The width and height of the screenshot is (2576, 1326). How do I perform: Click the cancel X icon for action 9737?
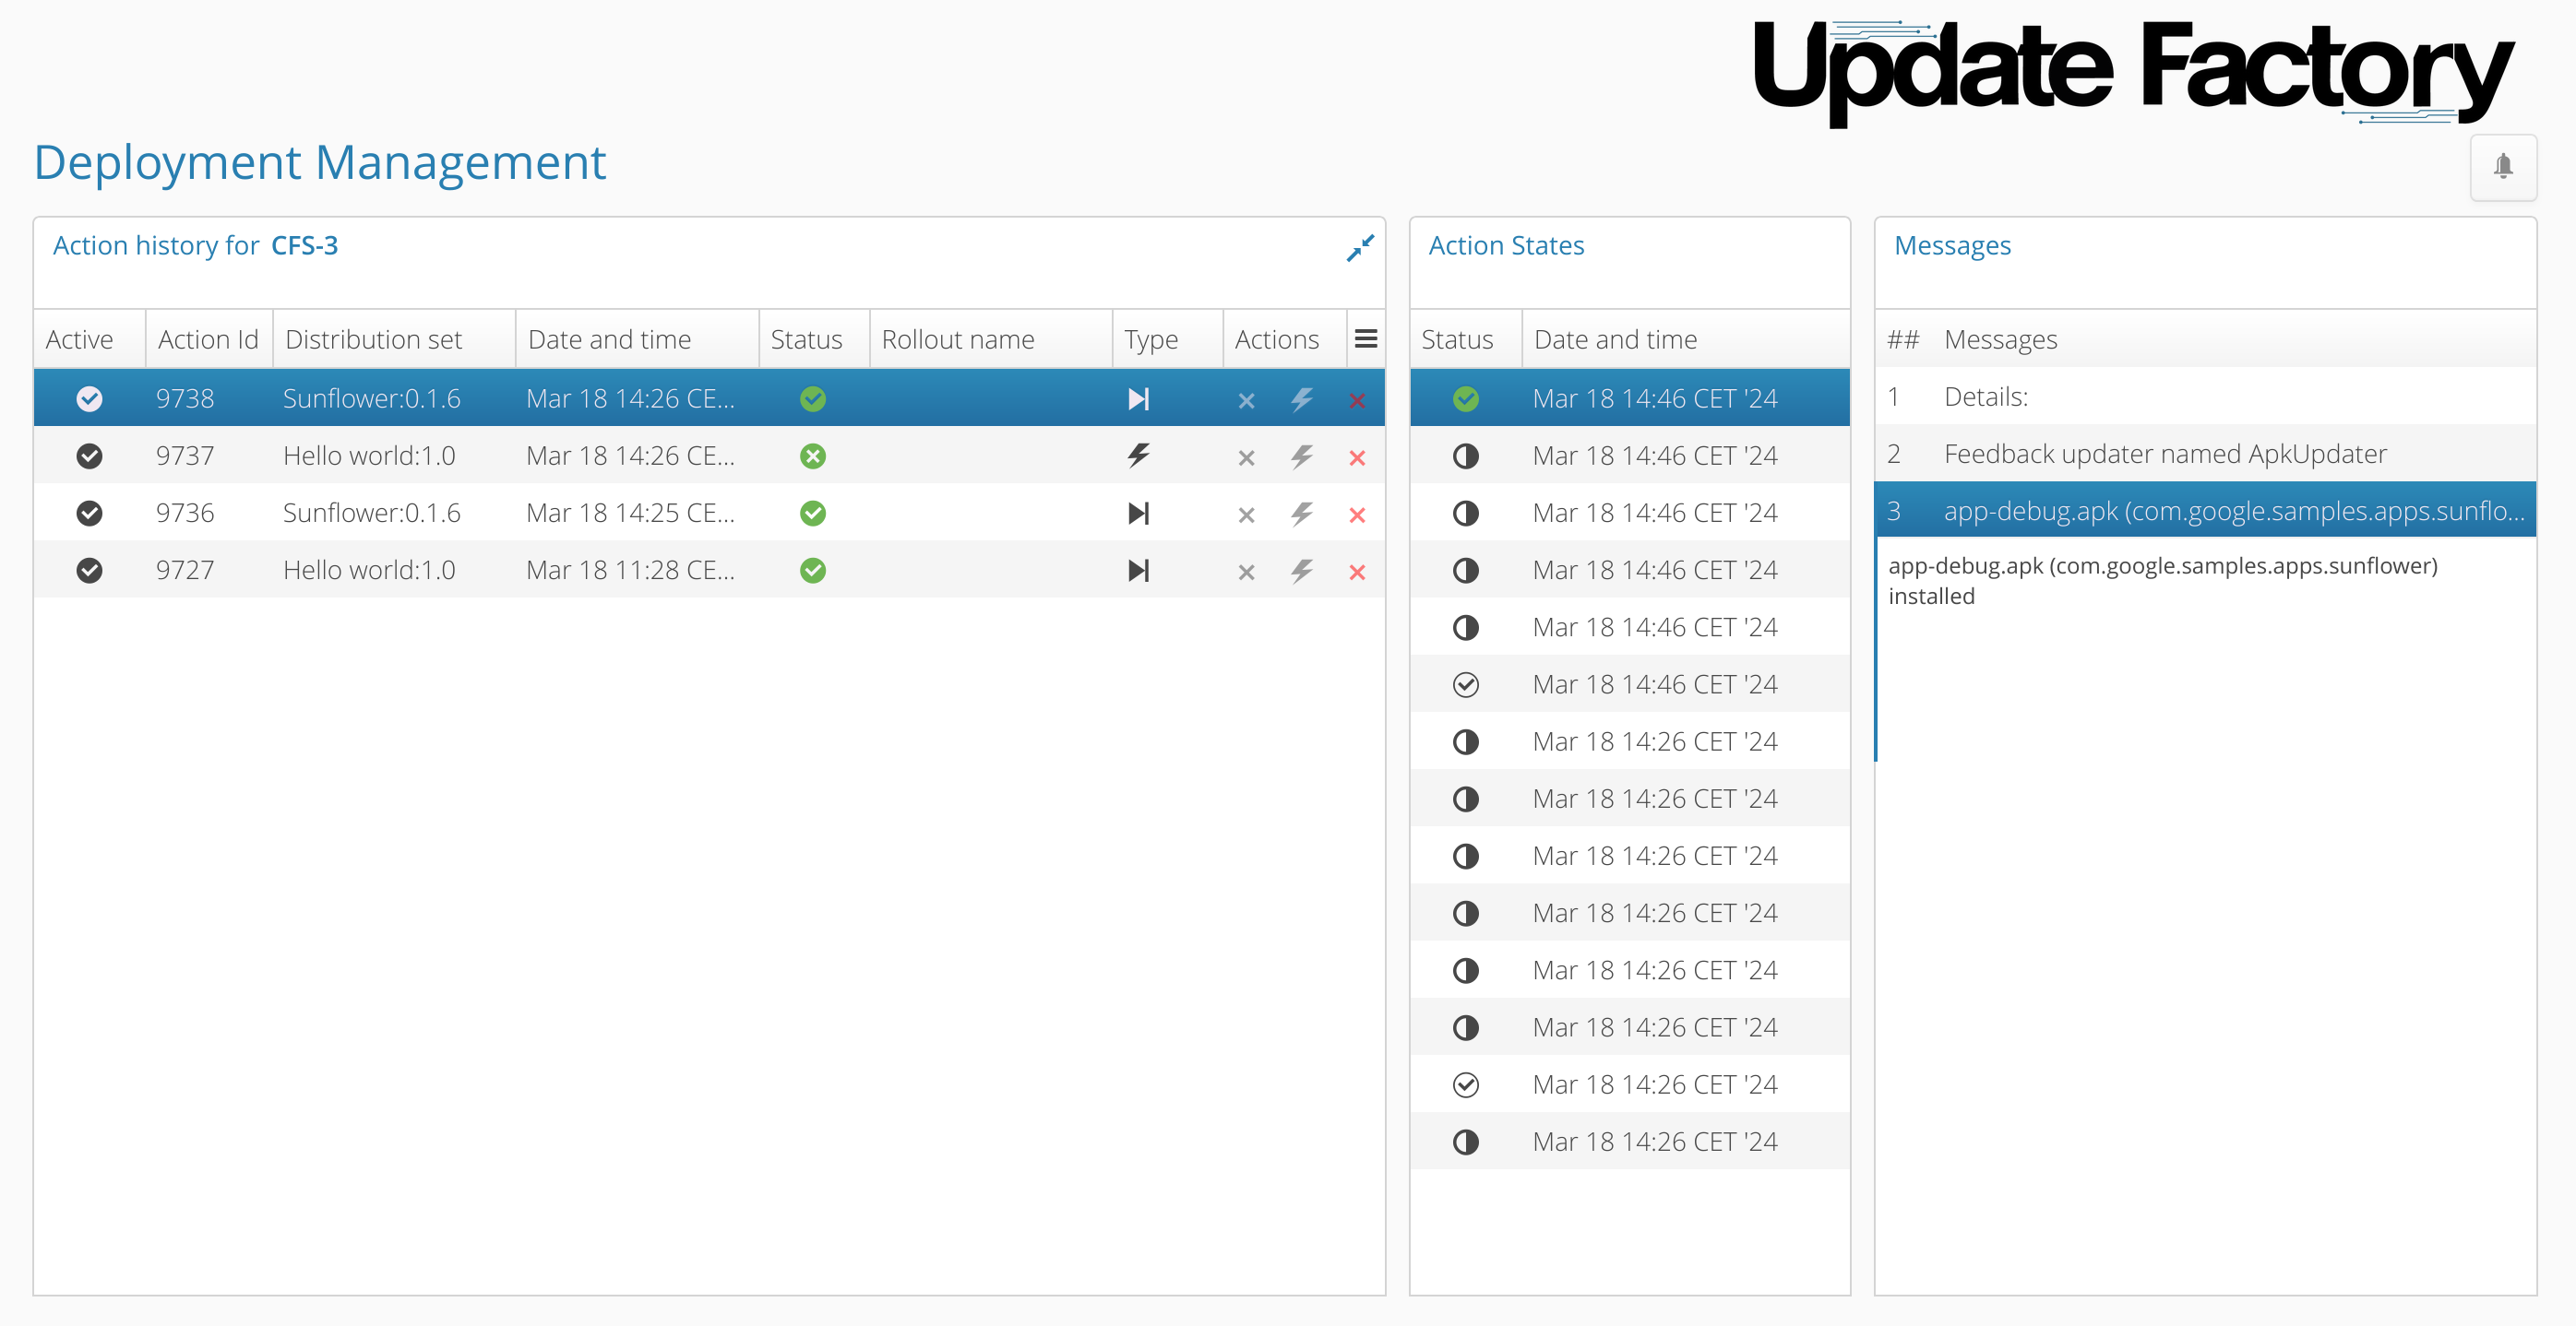tap(1245, 455)
